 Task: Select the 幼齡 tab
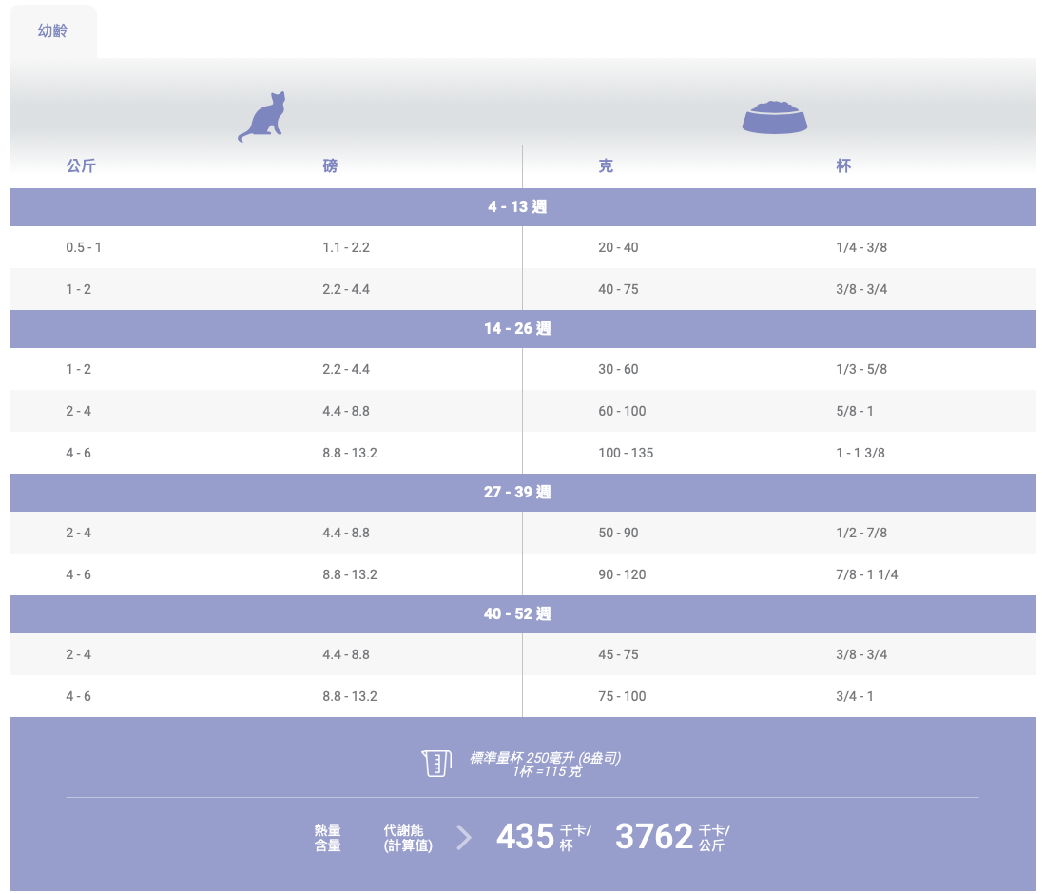coord(53,31)
